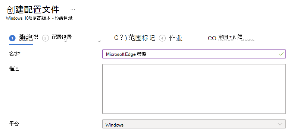Image resolution: width=303 pixels, height=134 pixels.
Task: Click inside the 描述 text area
Action: 194,89
